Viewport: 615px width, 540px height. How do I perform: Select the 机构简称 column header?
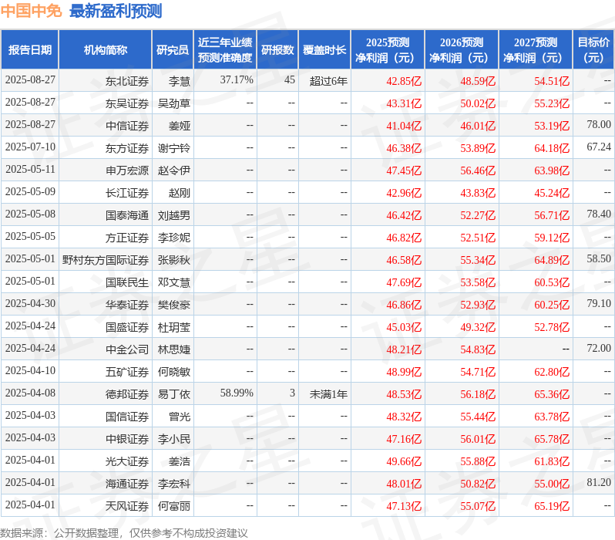(105, 50)
